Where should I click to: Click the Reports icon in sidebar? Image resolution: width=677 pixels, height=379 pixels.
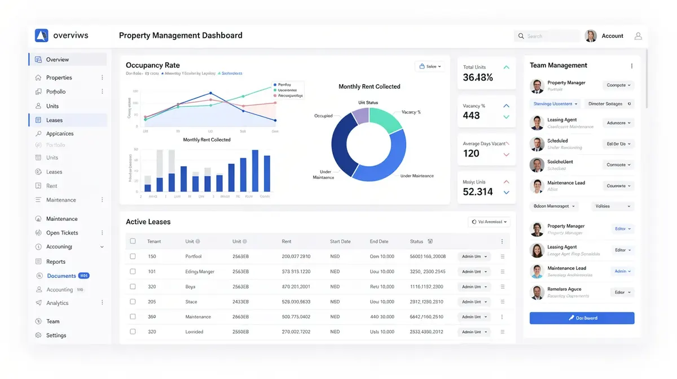pyautogui.click(x=38, y=262)
